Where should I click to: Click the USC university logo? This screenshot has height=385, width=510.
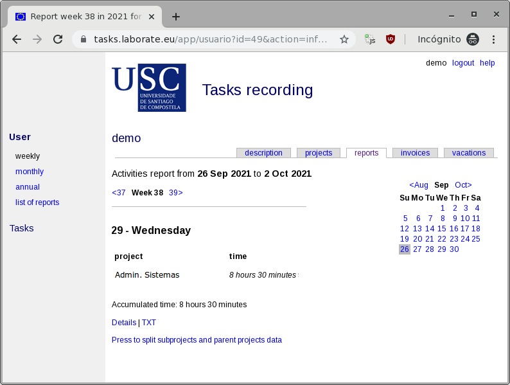point(149,87)
